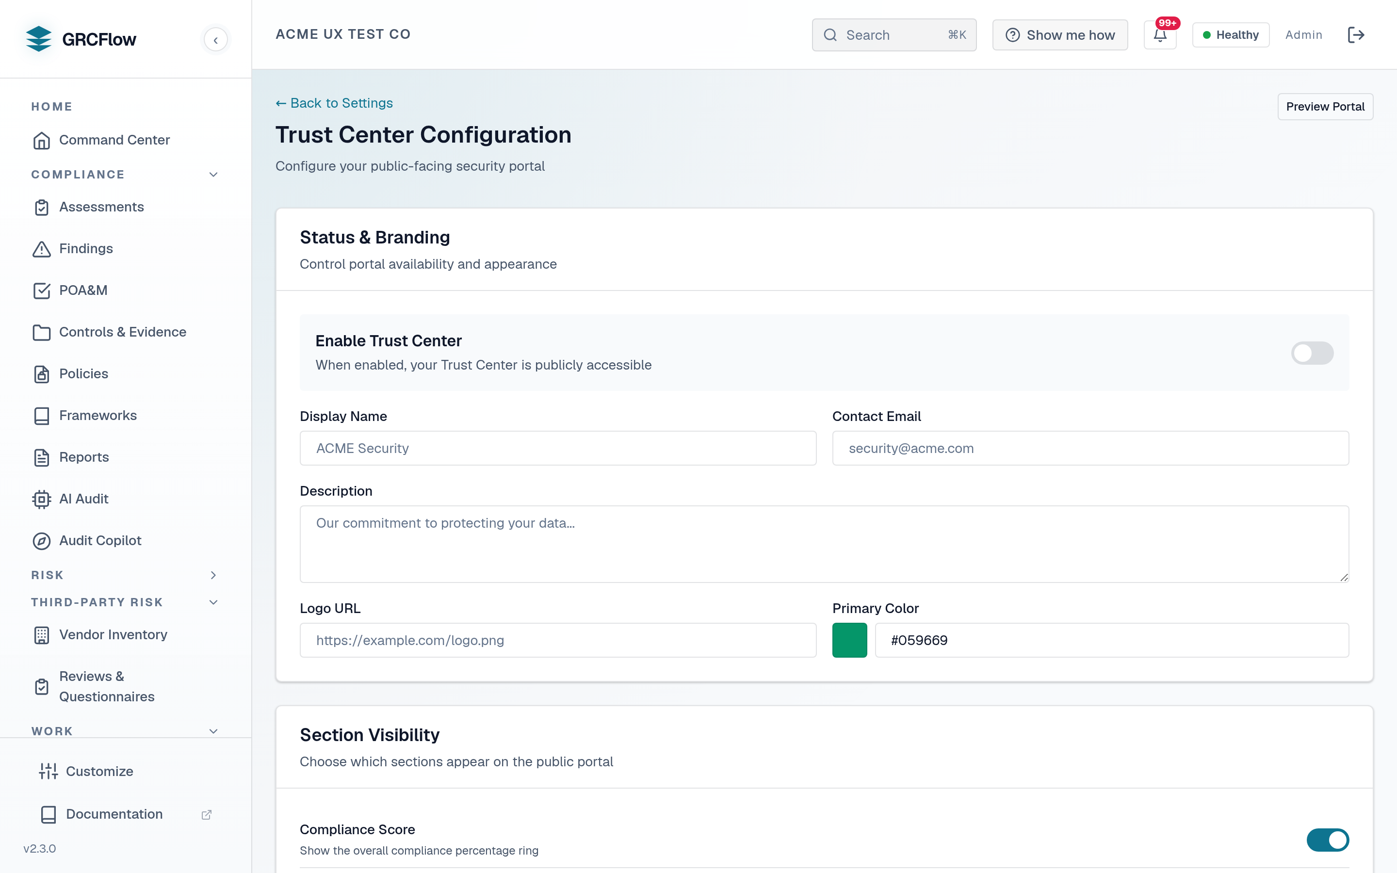1397x873 pixels.
Task: Click the Vendor Inventory building icon
Action: click(x=42, y=635)
